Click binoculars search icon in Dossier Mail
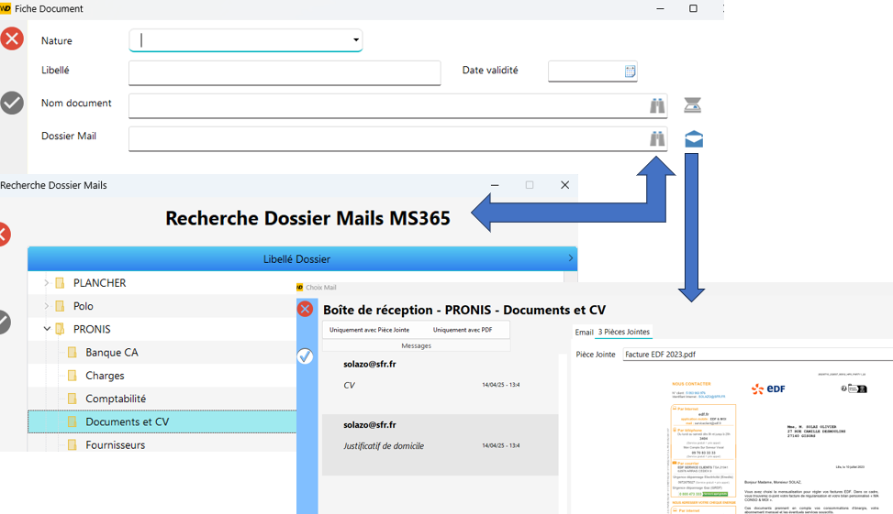Image resolution: width=893 pixels, height=514 pixels. (657, 138)
